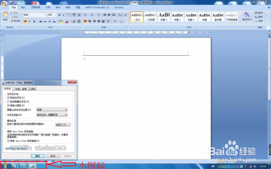
Task: Open the font size box showing 小四
Action: (x=52, y=15)
